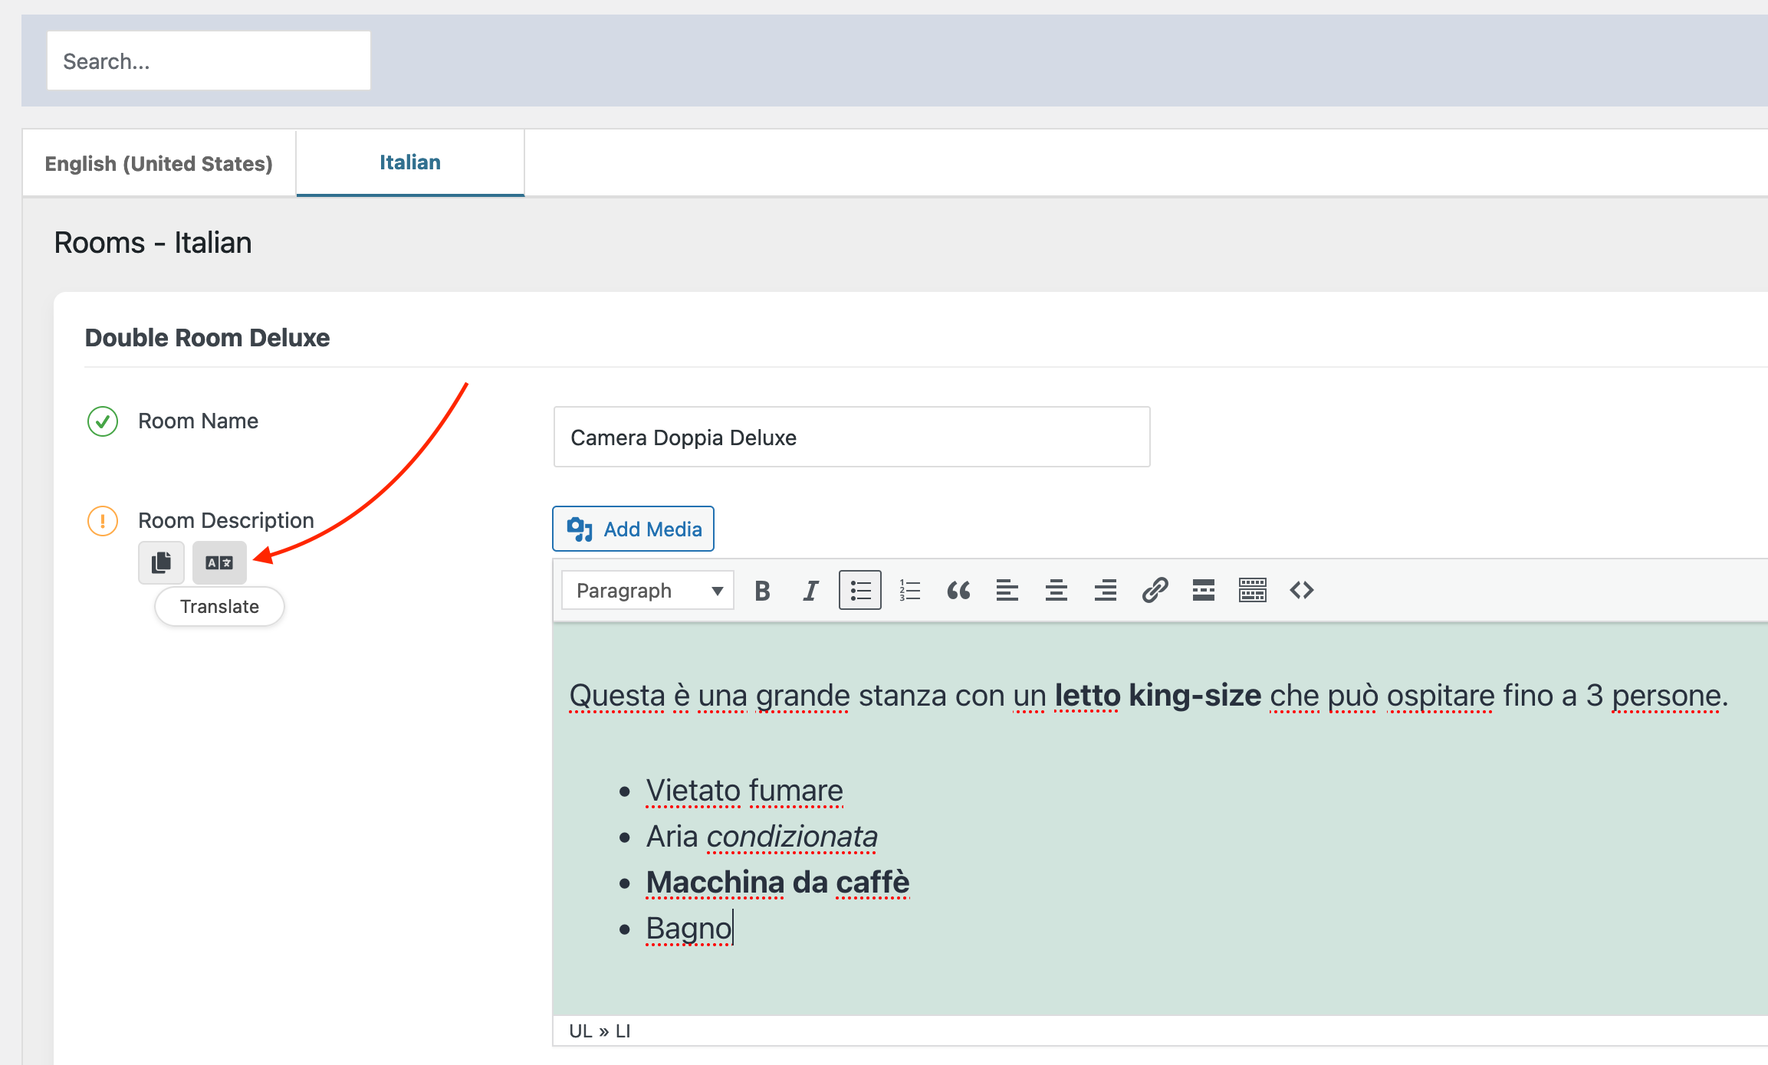This screenshot has height=1065, width=1768.
Task: Click the green check status for Room Name
Action: tap(103, 421)
